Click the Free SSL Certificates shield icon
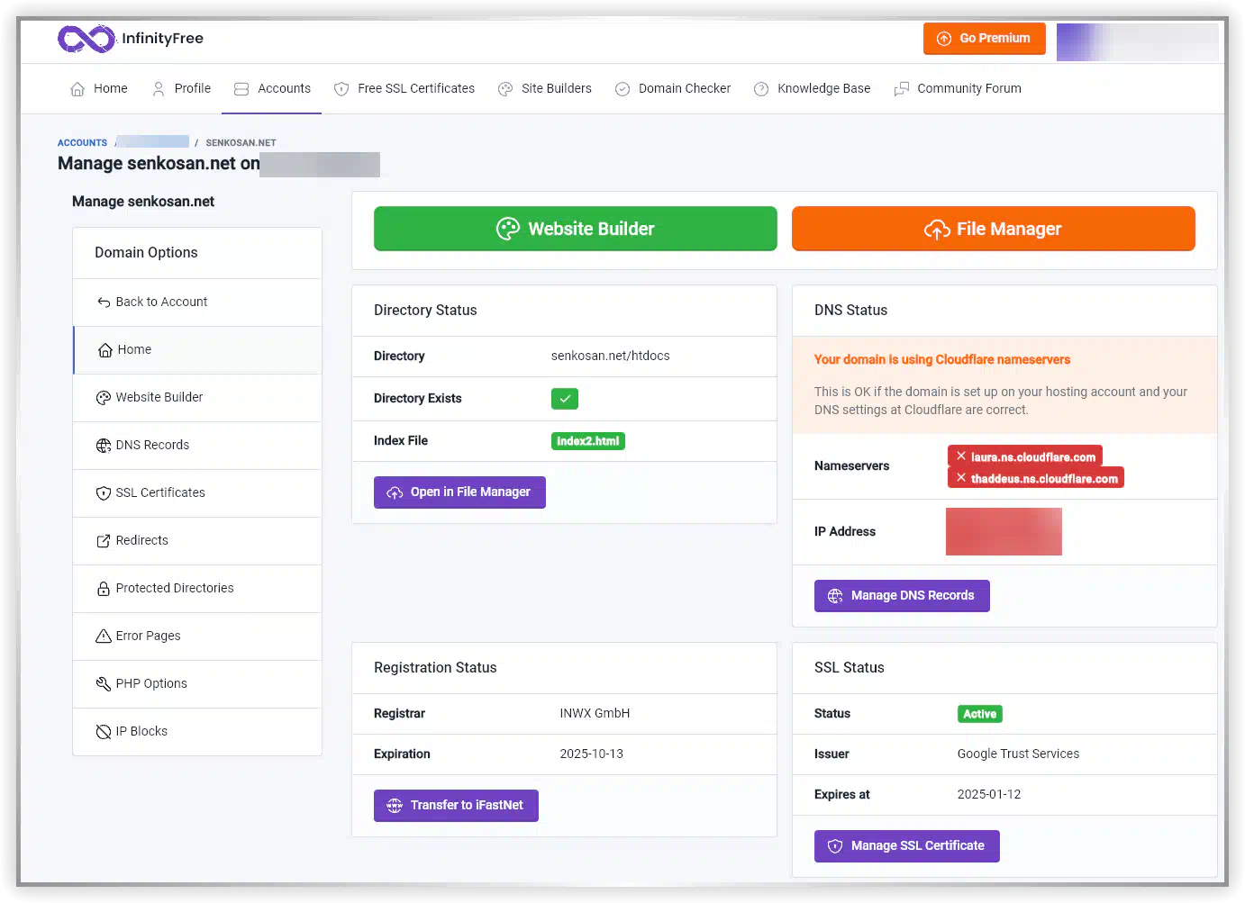The height and width of the screenshot is (903, 1245). [341, 89]
